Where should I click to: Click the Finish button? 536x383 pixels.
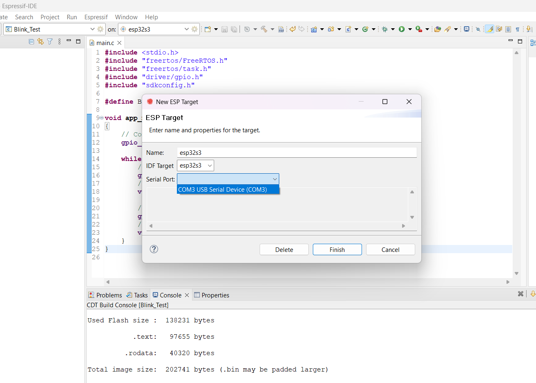point(337,249)
